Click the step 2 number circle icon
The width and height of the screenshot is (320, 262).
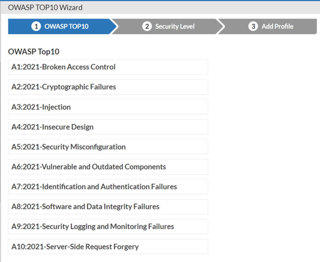coord(147,26)
